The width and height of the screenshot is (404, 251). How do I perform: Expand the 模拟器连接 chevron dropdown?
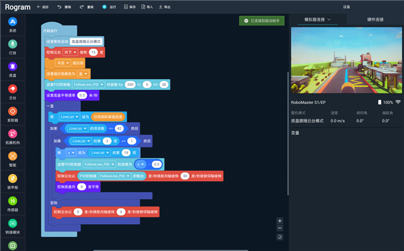click(x=329, y=19)
